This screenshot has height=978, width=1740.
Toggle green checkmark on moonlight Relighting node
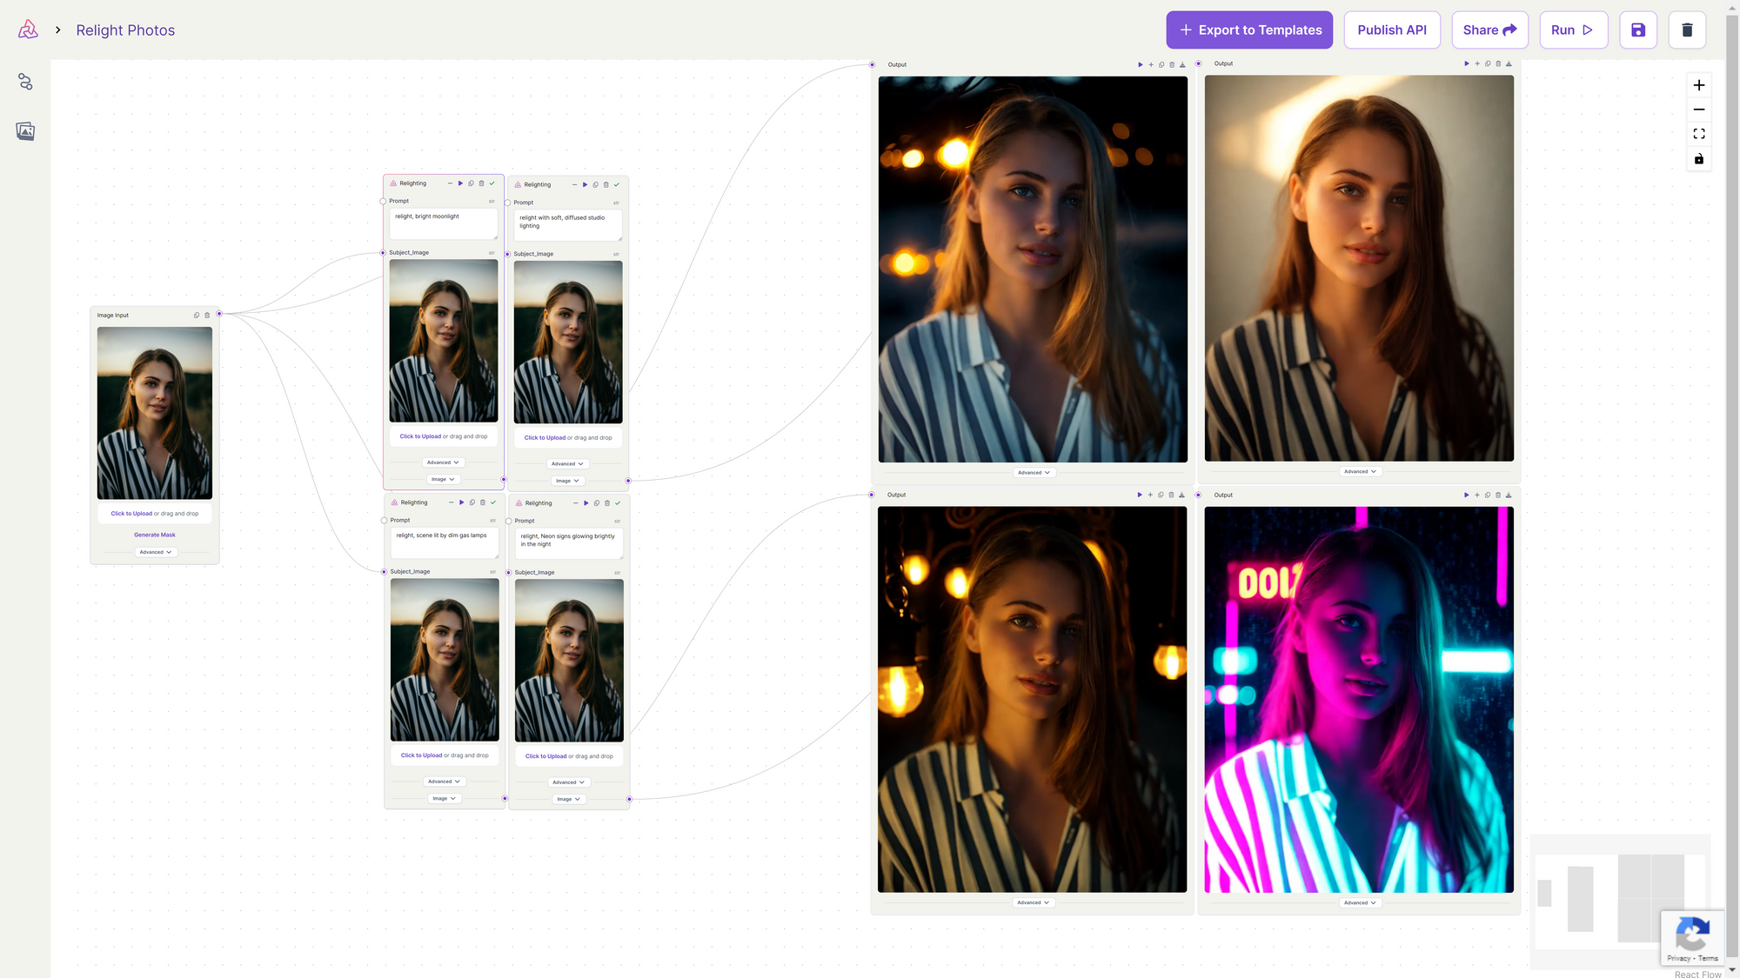[492, 183]
